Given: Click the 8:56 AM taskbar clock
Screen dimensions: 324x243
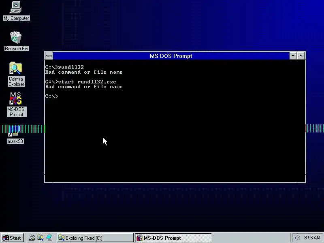Looking at the screenshot, I should click(x=312, y=238).
